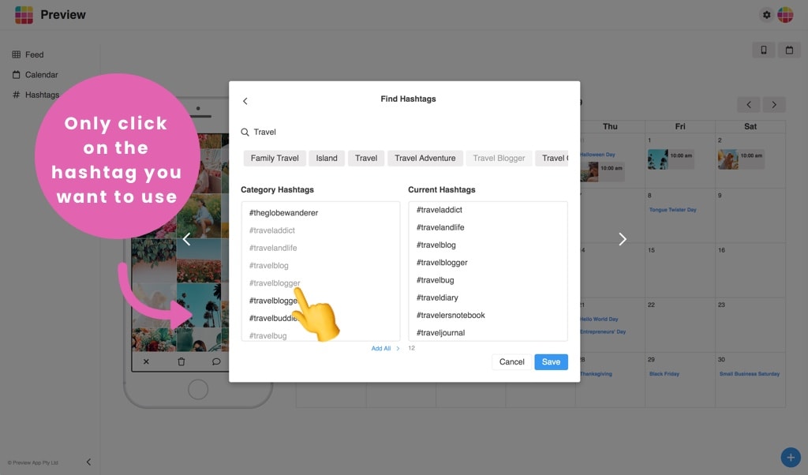Image resolution: width=808 pixels, height=475 pixels.
Task: Open the settings gear icon
Action: click(766, 15)
